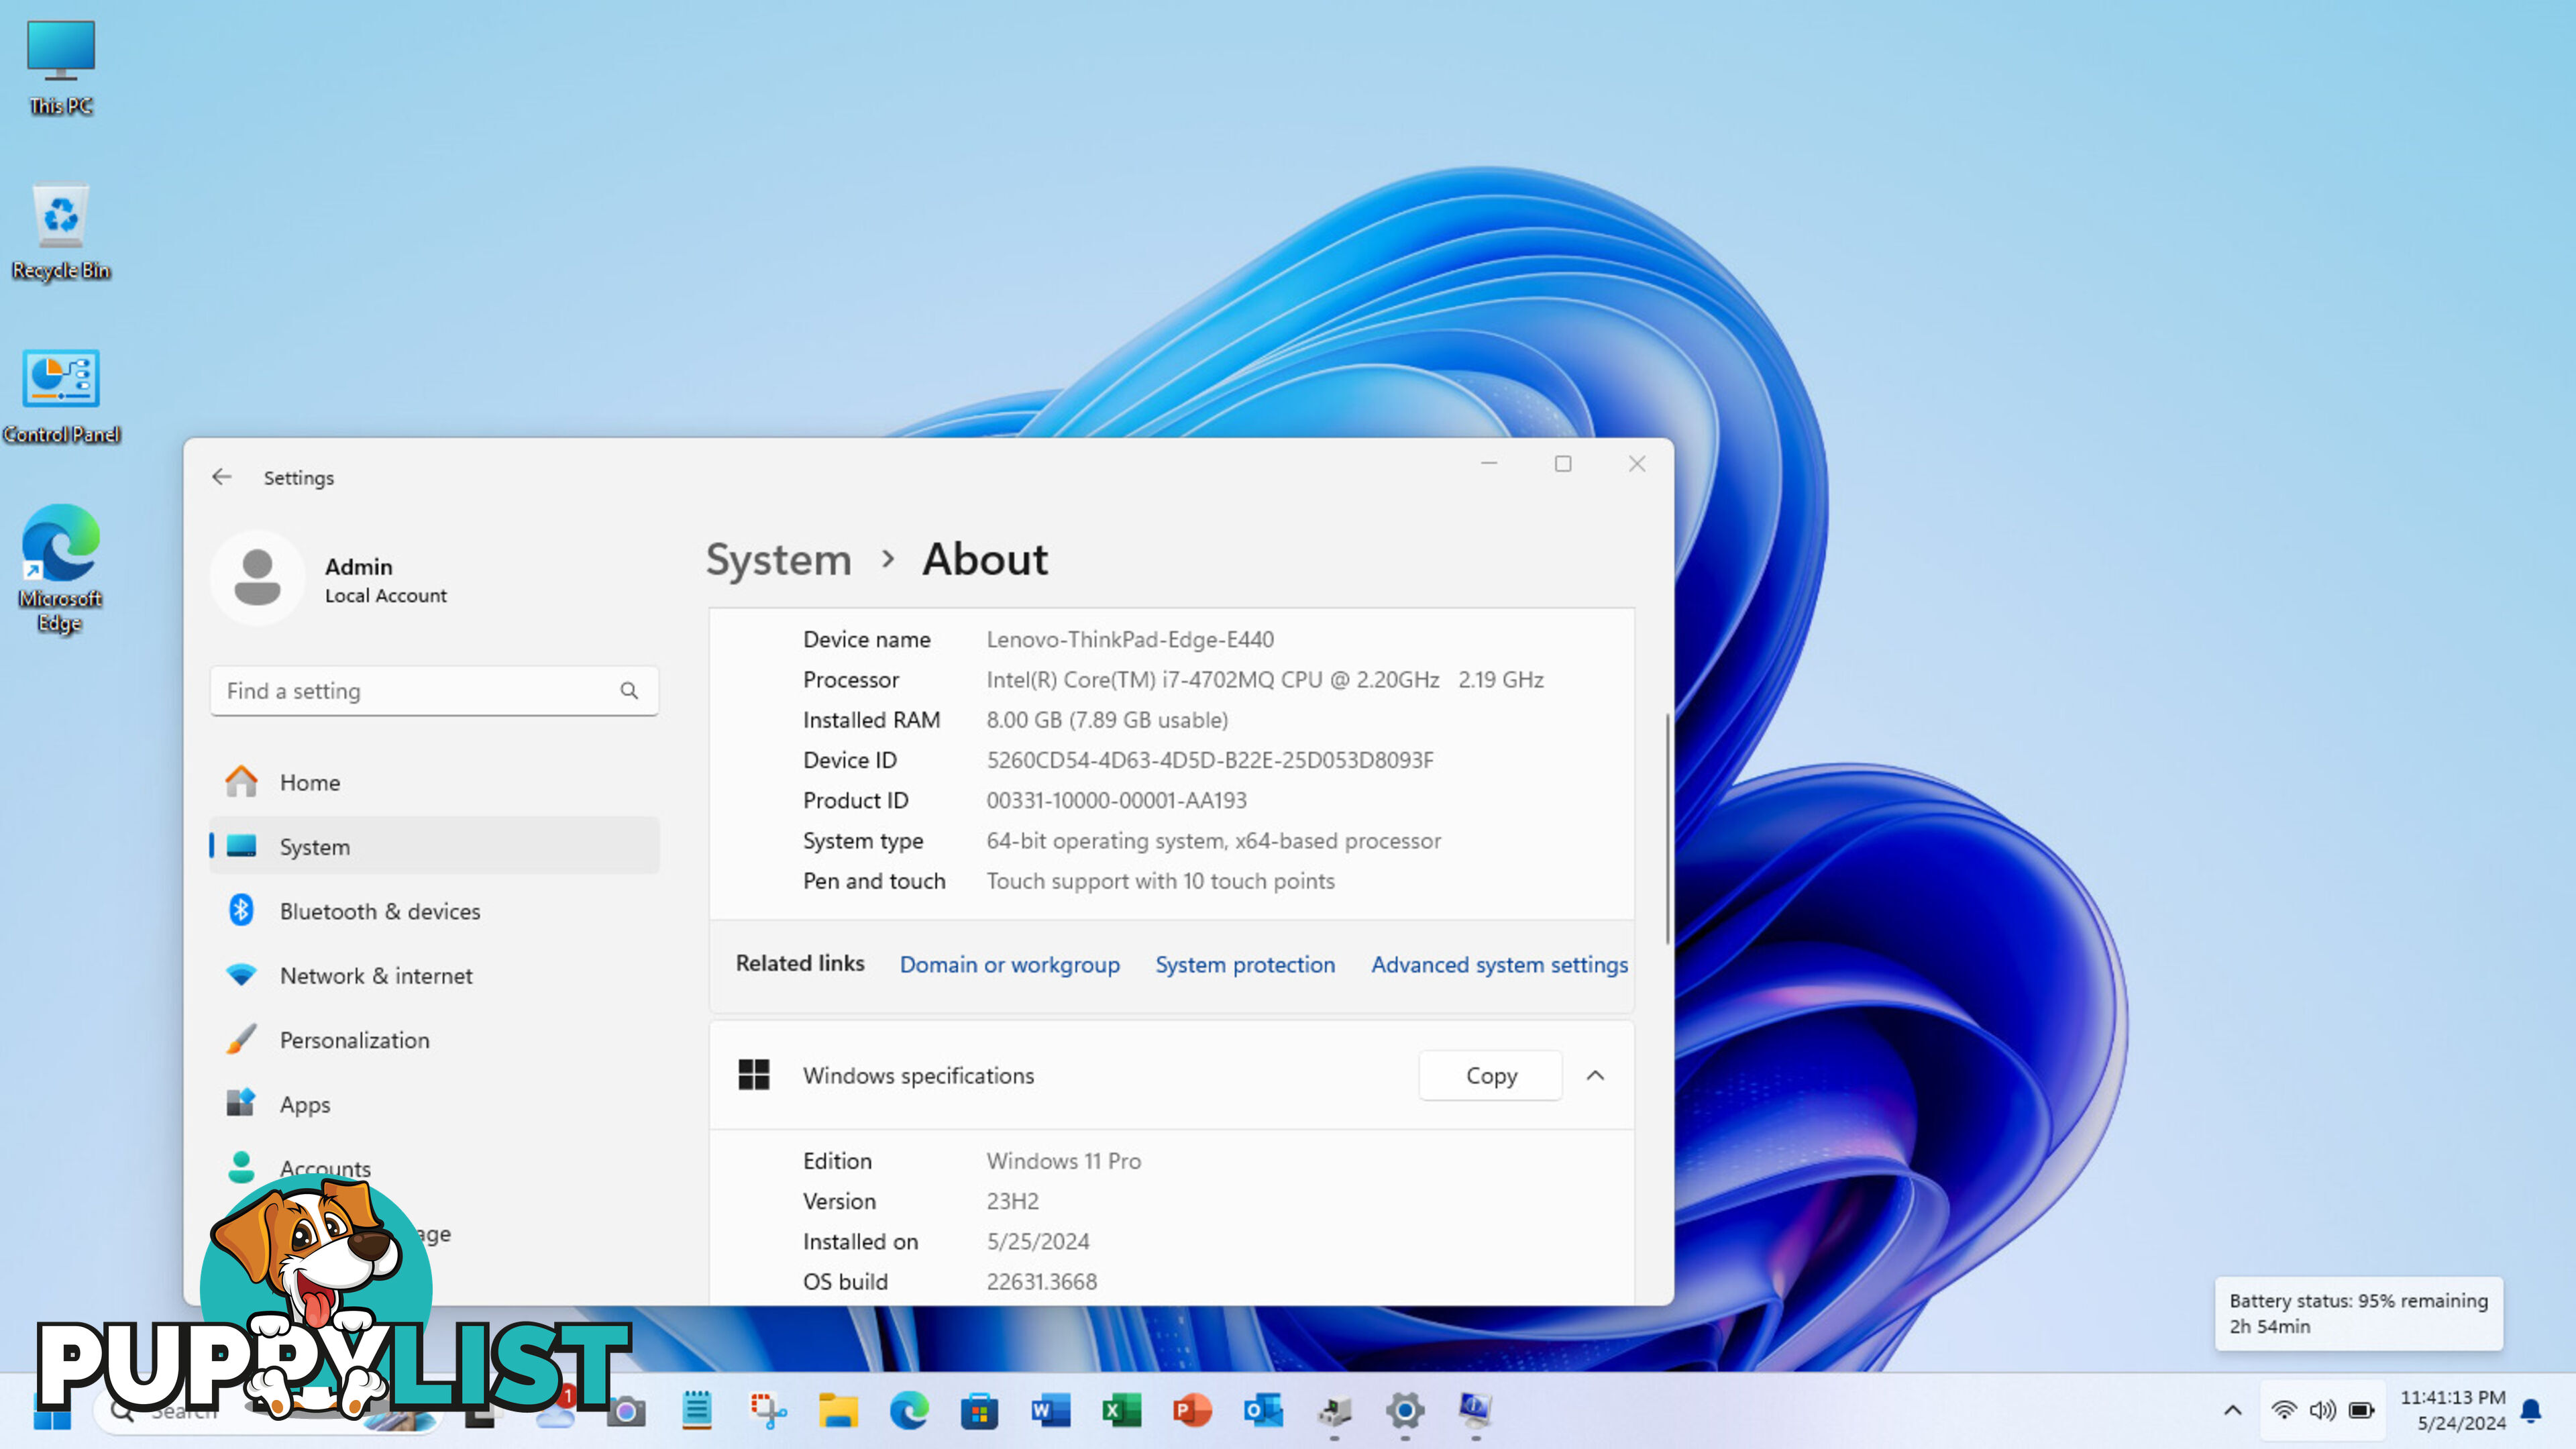Select Microsoft Edge desktop shortcut

point(61,568)
